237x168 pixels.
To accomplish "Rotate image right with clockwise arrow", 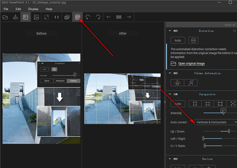I will click(98, 17).
